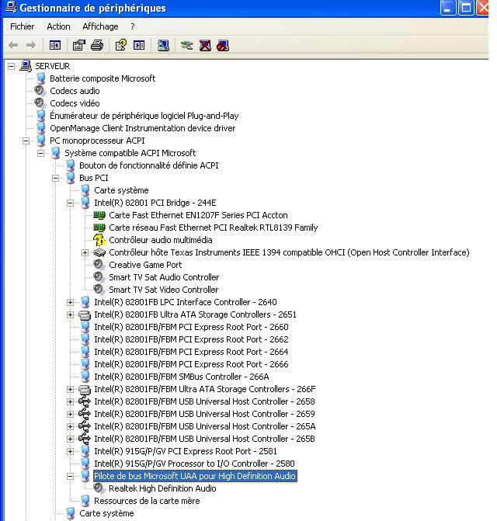Click the update driver toolbar icon
This screenshot has width=497, height=521.
tap(187, 45)
